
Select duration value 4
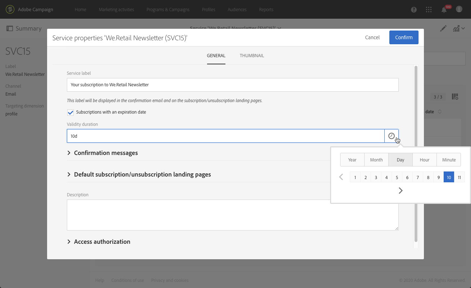coord(387,177)
